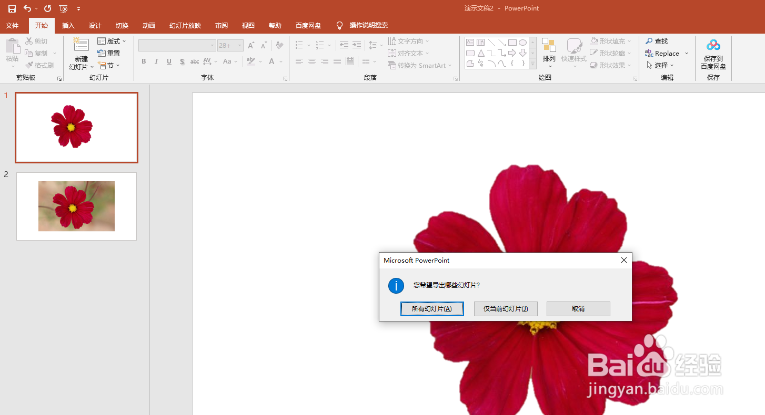
Task: Select slide 2 thumbnail
Action: pyautogui.click(x=77, y=206)
